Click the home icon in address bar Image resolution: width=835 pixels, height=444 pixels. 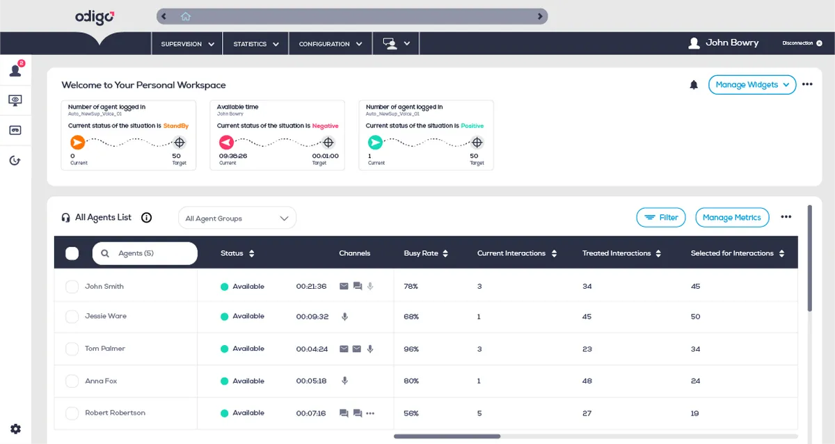(185, 16)
